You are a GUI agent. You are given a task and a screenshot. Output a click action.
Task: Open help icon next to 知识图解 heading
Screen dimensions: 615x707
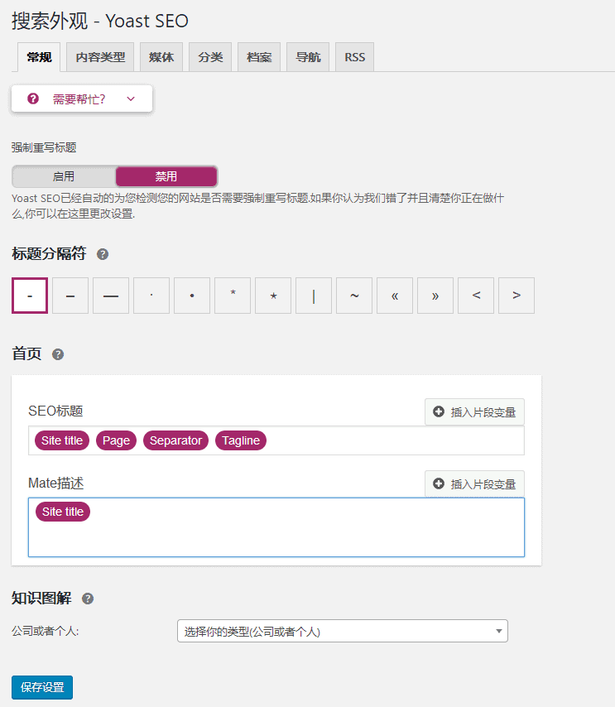click(88, 599)
